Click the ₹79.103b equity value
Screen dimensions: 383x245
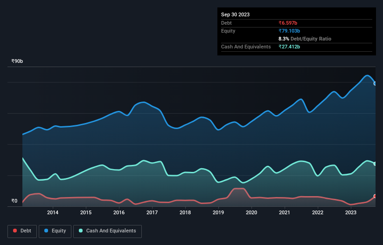[x=289, y=31]
